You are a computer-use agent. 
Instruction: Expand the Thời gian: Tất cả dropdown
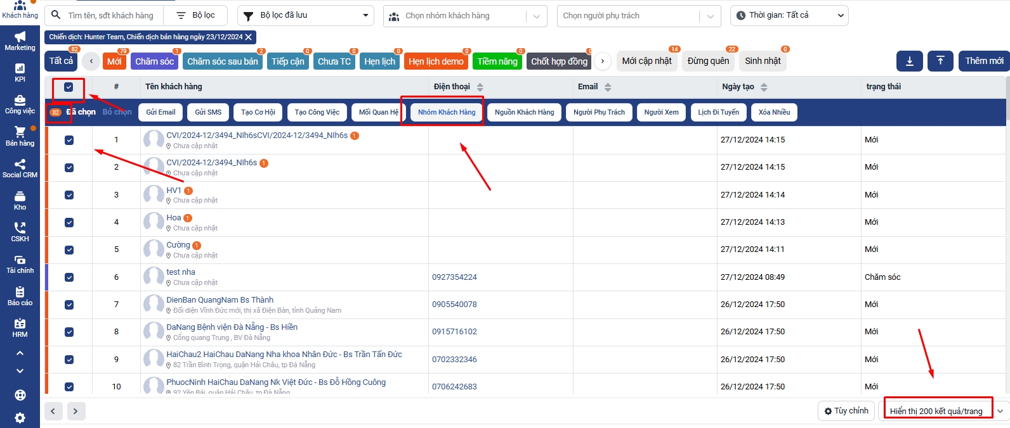pos(790,16)
